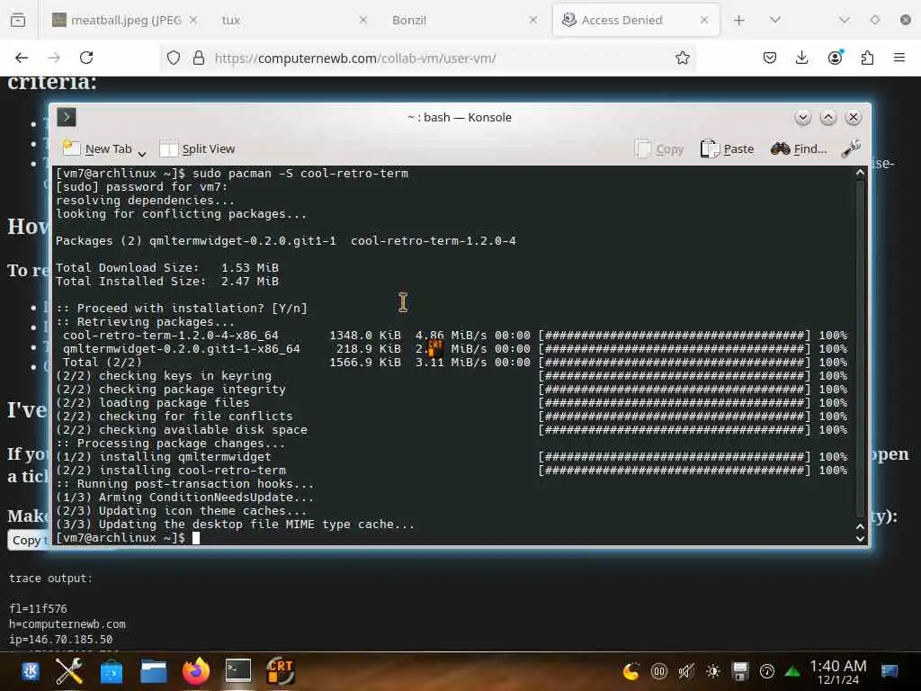This screenshot has width=921, height=691.
Task: Open the night light moon tray icon
Action: (631, 670)
